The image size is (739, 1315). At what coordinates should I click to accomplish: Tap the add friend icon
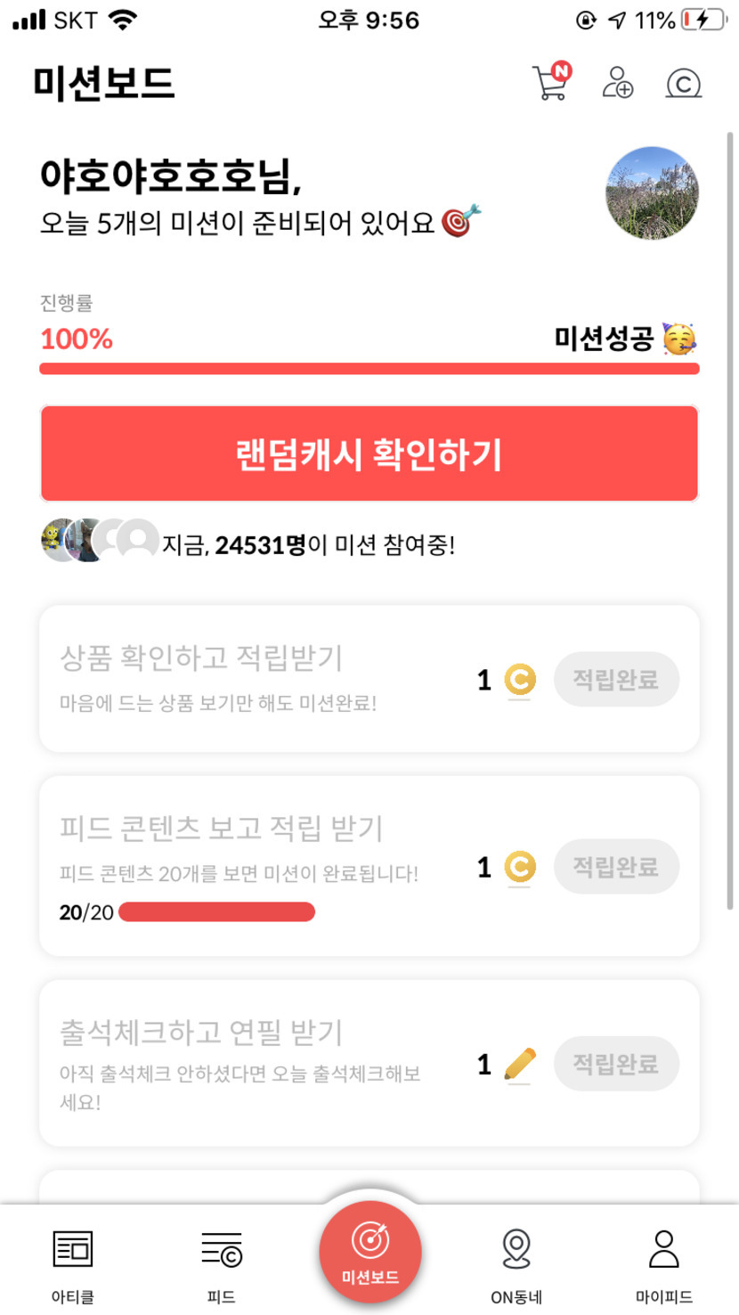(x=617, y=83)
